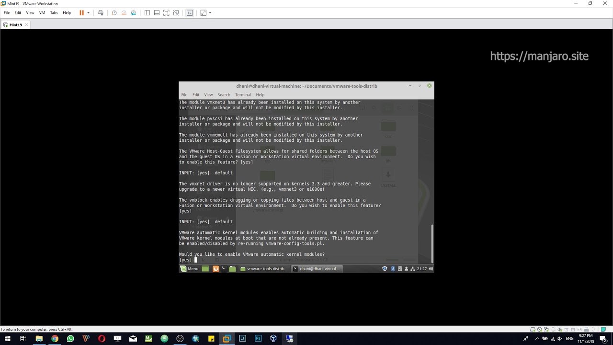613x345 pixels.
Task: Click the Mint panel volume icon
Action: [431, 269]
